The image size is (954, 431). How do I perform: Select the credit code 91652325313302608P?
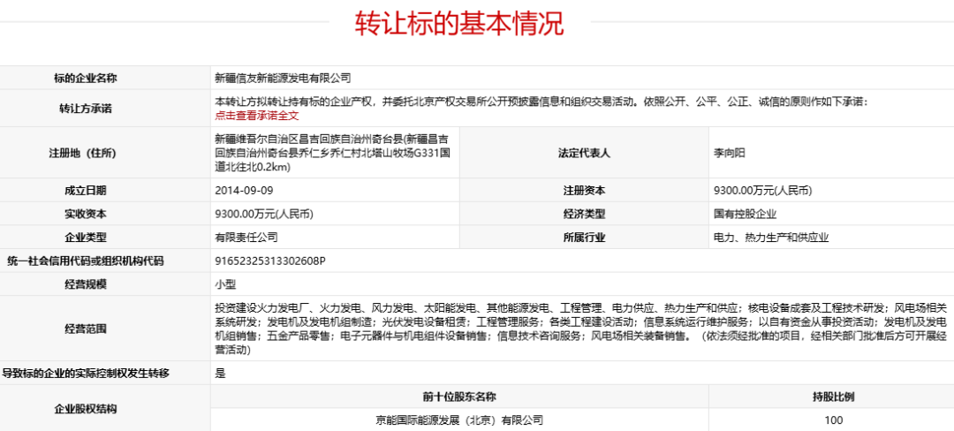pyautogui.click(x=271, y=261)
